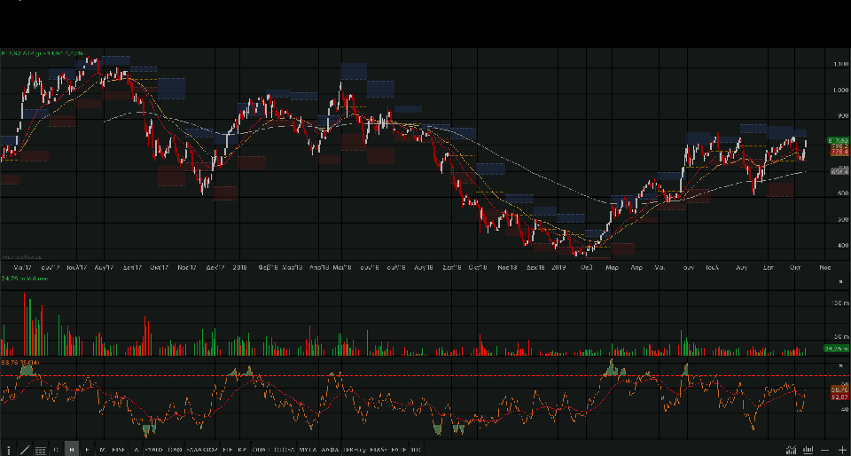Close the RSI indicator panel
Screen dimensions: 851x456
[x=839, y=364]
